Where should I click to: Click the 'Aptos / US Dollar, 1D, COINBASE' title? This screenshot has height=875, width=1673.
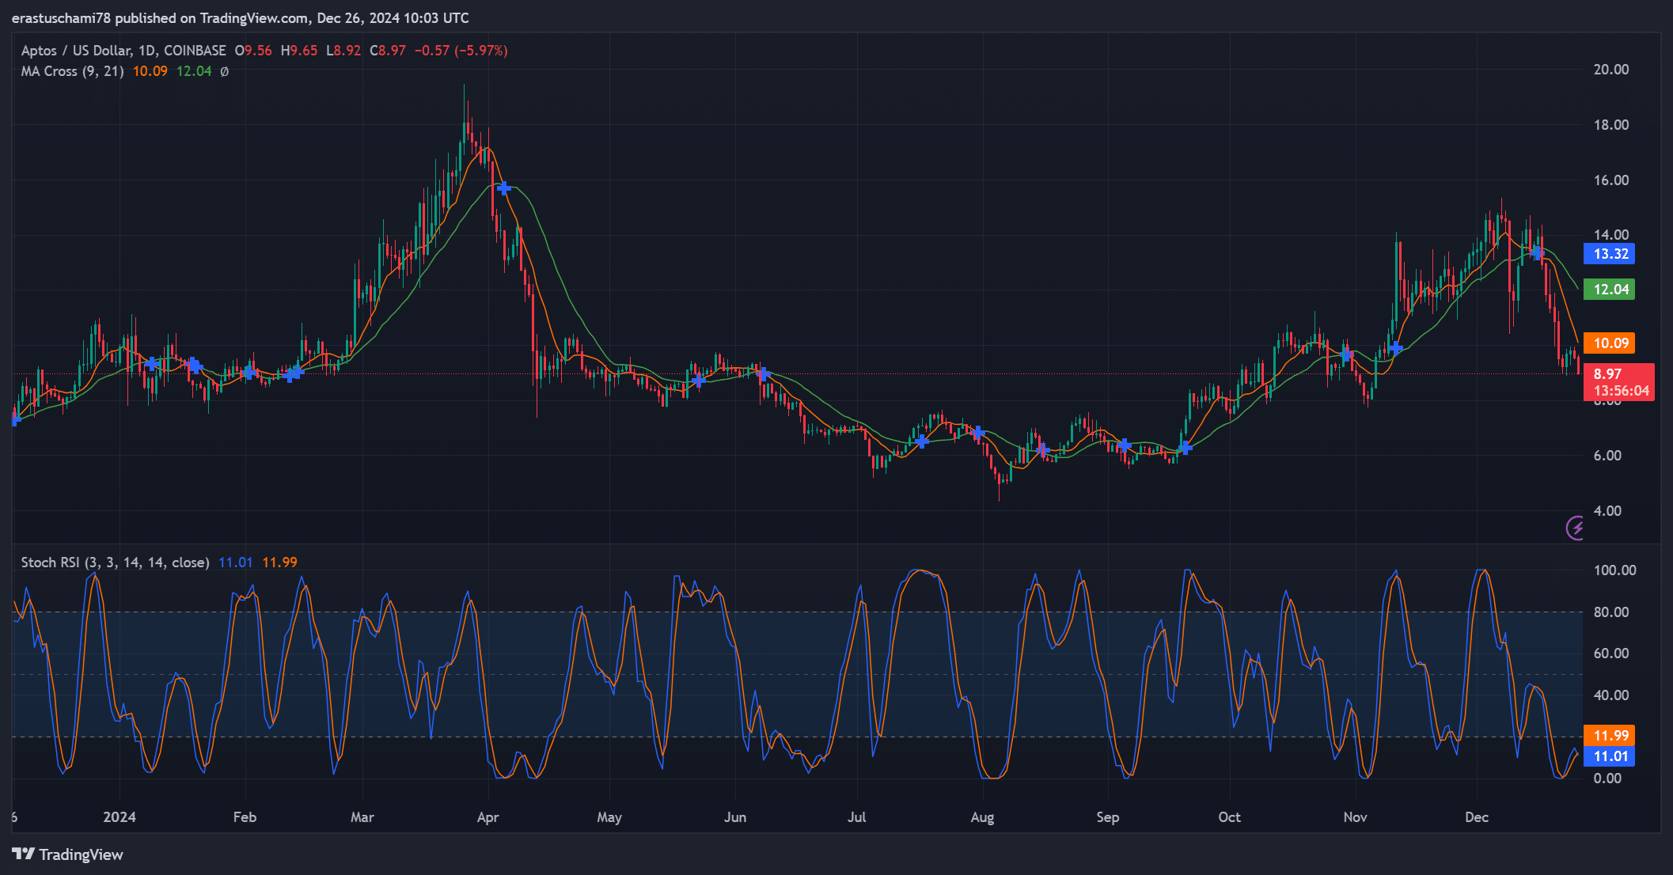[x=123, y=51]
